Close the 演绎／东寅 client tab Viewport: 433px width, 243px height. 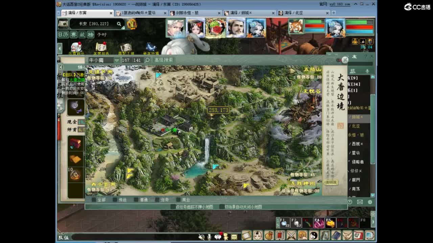point(111,13)
